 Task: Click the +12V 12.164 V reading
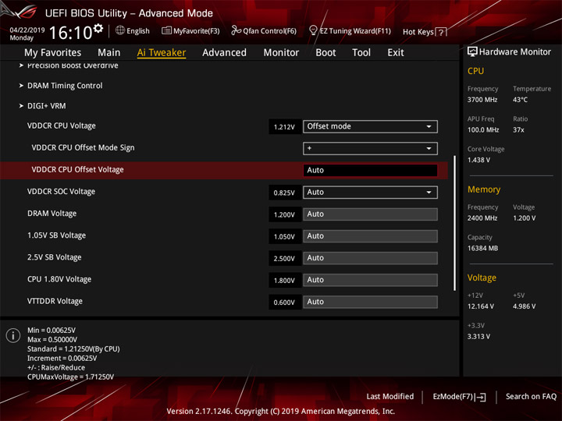click(481, 306)
